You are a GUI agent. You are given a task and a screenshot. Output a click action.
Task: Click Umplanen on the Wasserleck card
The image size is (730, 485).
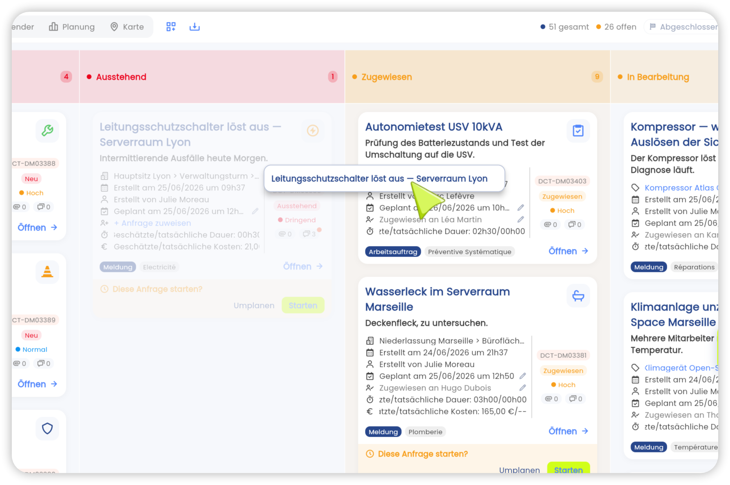click(x=519, y=469)
